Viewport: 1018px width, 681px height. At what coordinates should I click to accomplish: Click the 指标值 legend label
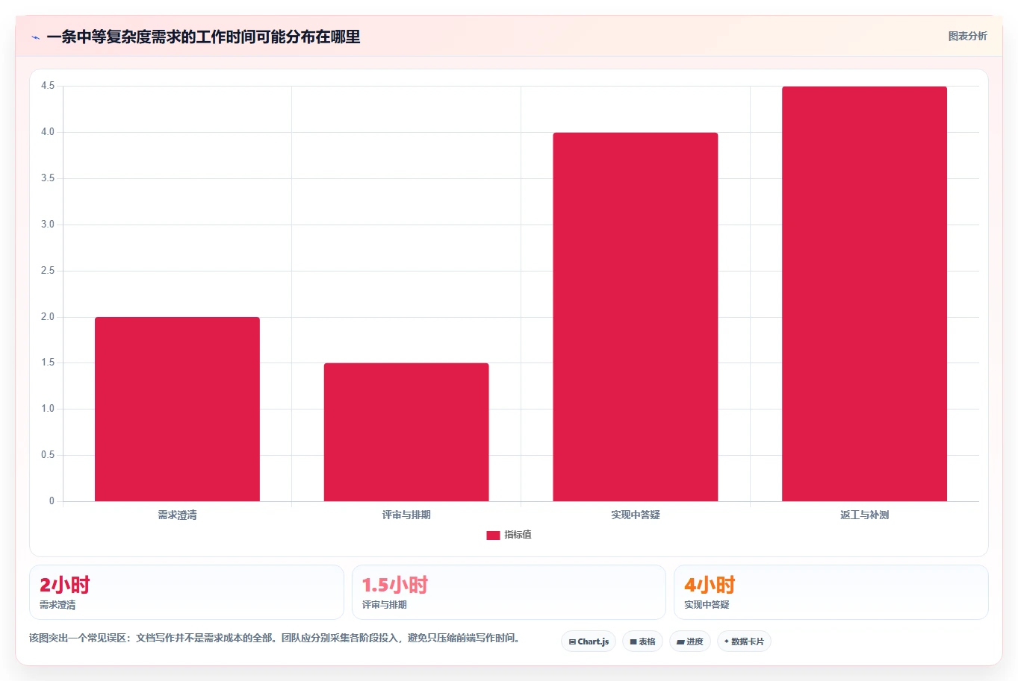click(x=518, y=535)
